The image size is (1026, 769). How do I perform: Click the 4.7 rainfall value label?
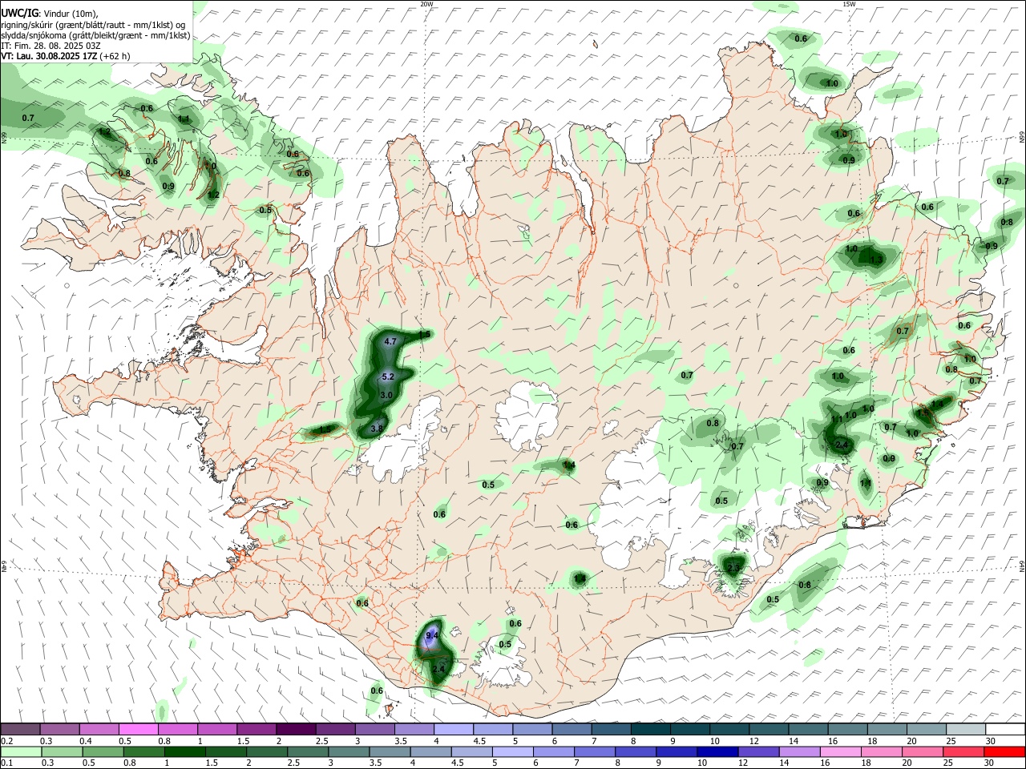[391, 341]
